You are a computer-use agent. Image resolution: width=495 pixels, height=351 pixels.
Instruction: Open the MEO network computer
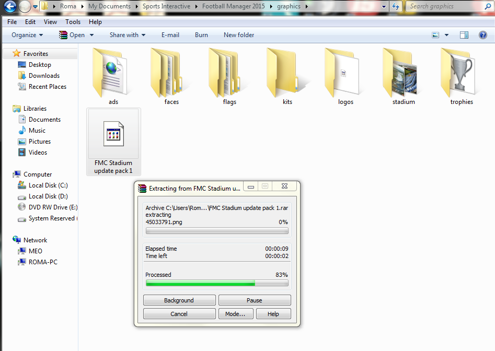35,251
